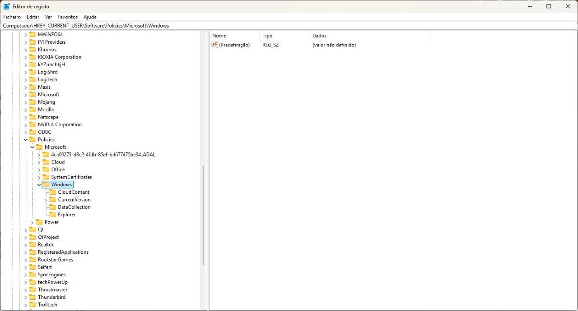
Task: Collapse the Policies key
Action: coord(26,140)
